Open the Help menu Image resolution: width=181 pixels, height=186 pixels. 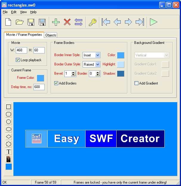[x=33, y=12]
